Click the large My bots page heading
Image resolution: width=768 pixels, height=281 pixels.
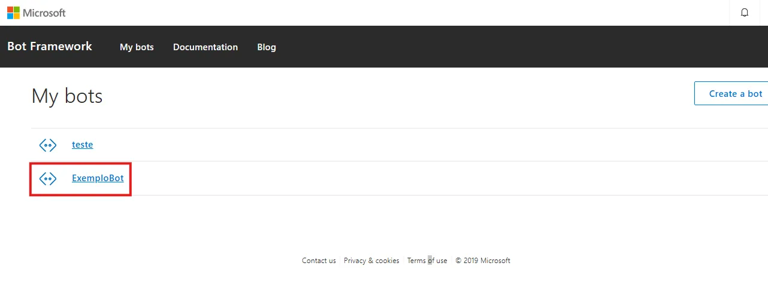(67, 96)
